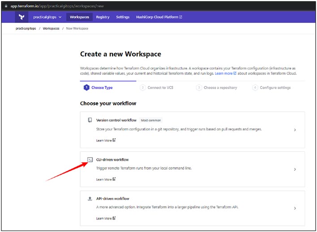Click the Choose your workflow heading

[108, 103]
